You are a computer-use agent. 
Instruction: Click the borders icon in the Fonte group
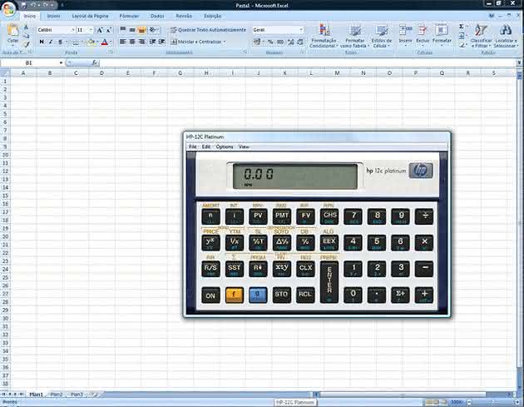click(77, 42)
